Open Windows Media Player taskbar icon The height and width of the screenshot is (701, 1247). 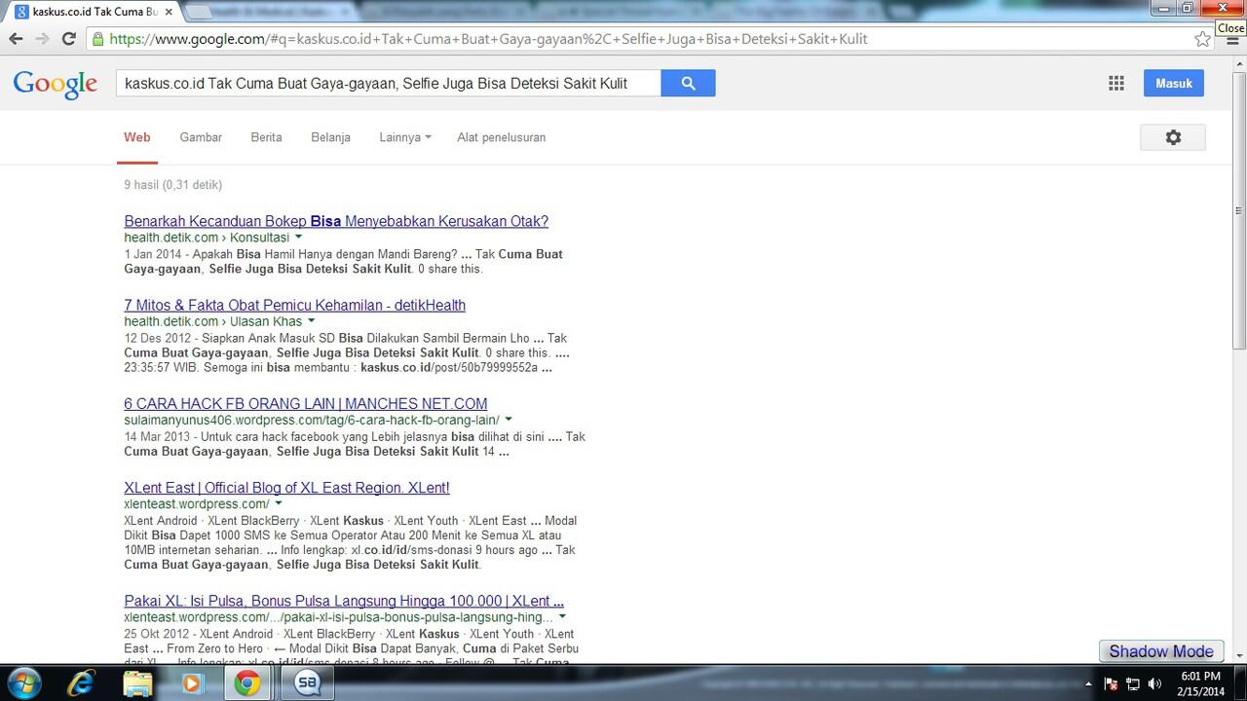tap(192, 683)
